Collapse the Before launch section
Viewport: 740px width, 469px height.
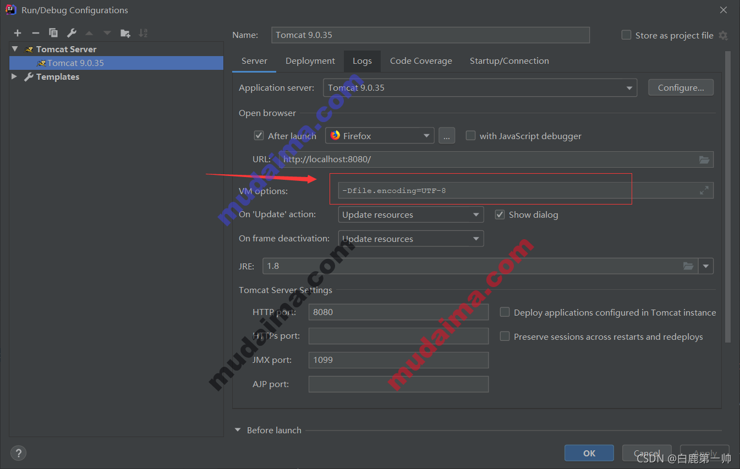(x=238, y=430)
